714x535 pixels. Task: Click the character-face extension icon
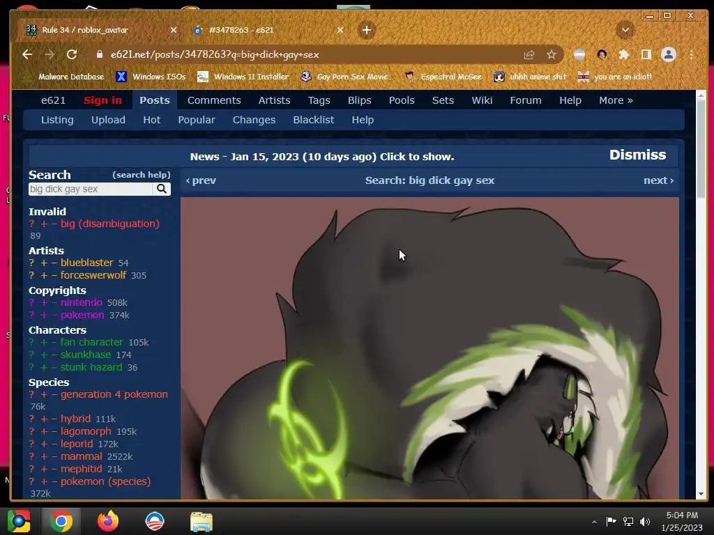click(x=602, y=55)
